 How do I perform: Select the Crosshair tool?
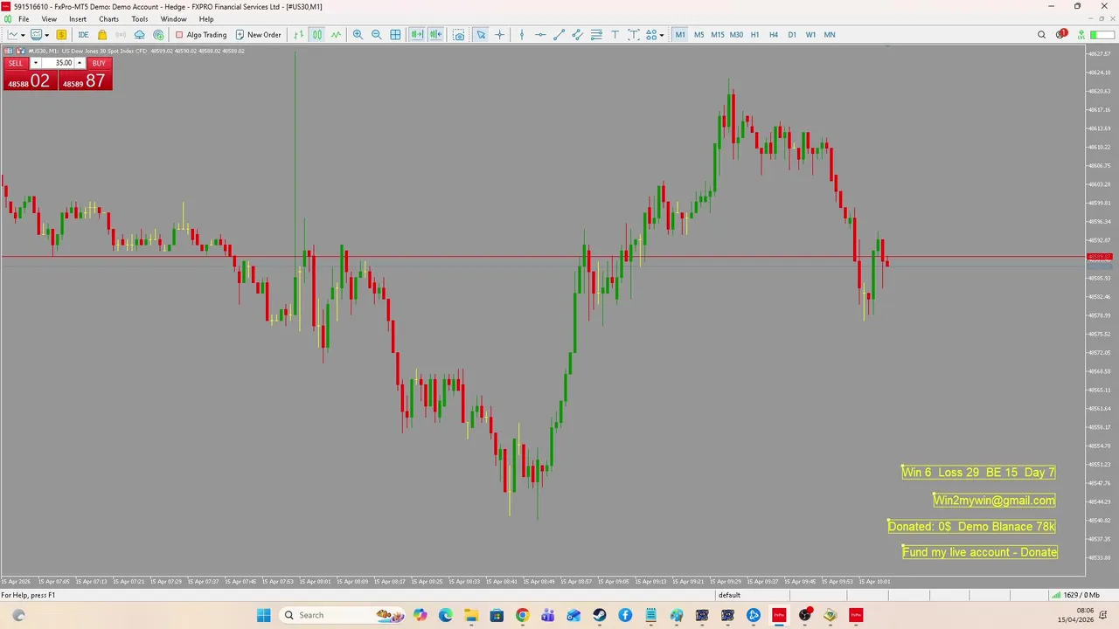(x=499, y=35)
